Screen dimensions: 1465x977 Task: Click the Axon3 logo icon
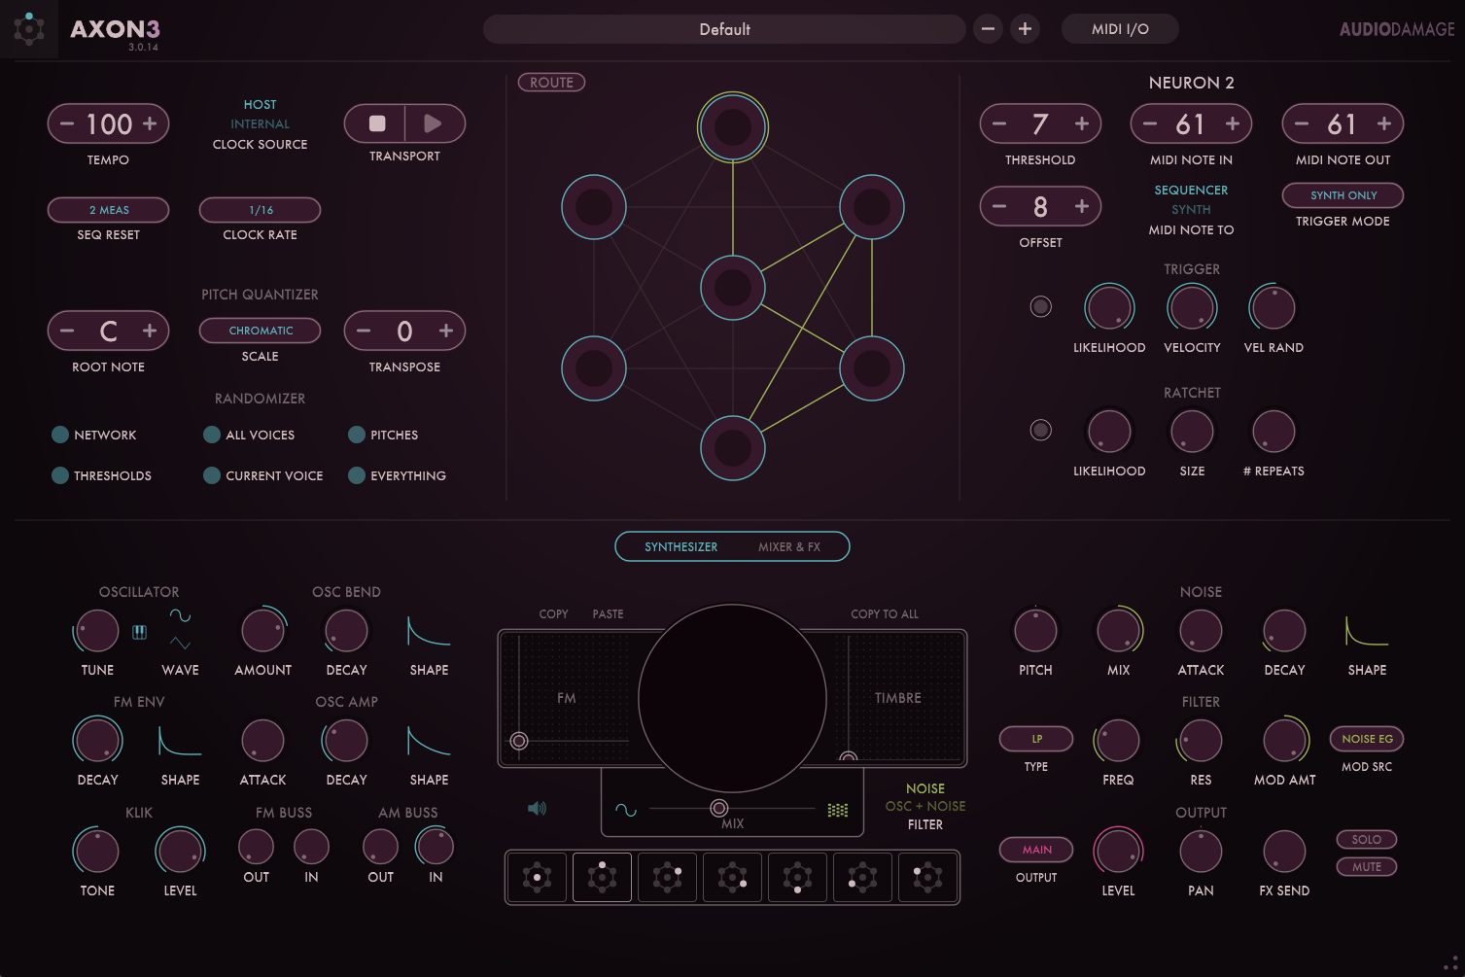29,29
